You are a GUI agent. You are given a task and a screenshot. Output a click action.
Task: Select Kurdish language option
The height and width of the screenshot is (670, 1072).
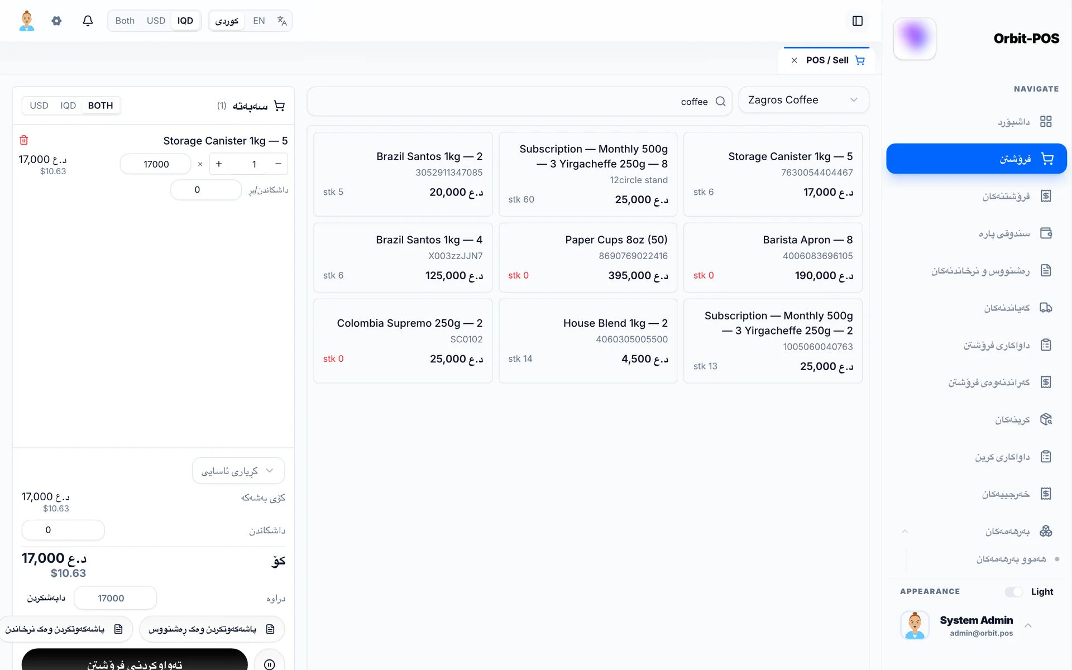pos(227,21)
